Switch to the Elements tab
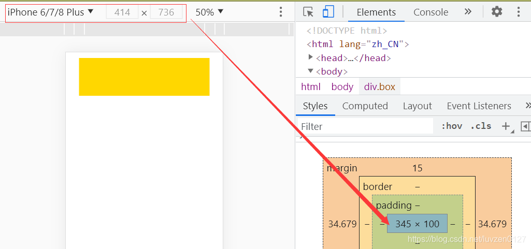This screenshot has height=249, width=531. point(376,12)
